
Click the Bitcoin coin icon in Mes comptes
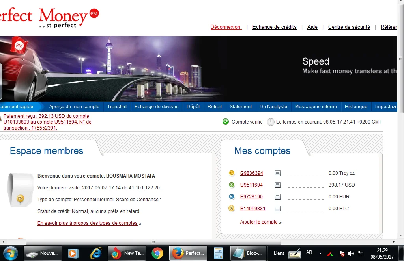coord(232,209)
